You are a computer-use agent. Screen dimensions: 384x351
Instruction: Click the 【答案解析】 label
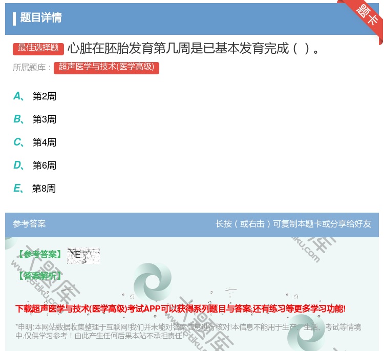pyautogui.click(x=40, y=276)
